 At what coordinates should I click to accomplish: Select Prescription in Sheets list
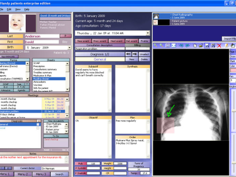click(39, 66)
